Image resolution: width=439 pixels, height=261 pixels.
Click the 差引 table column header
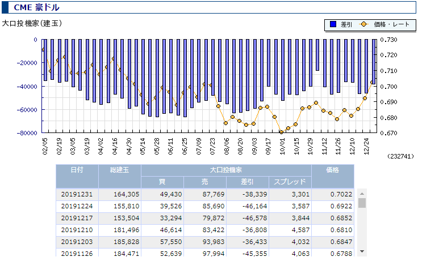coord(248,182)
